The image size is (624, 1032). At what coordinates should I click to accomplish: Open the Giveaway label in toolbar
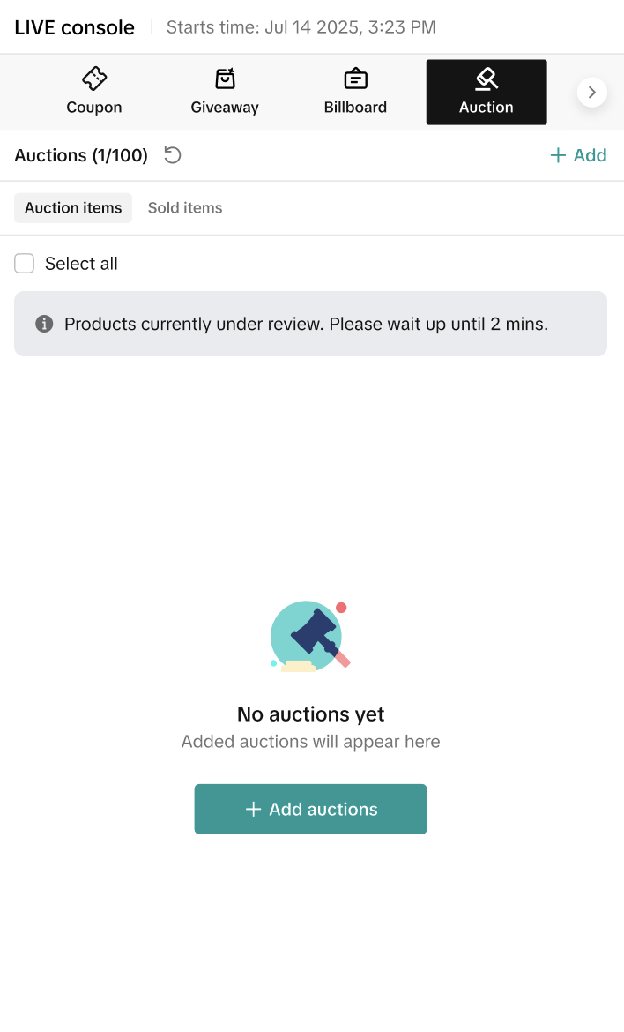coord(225,108)
